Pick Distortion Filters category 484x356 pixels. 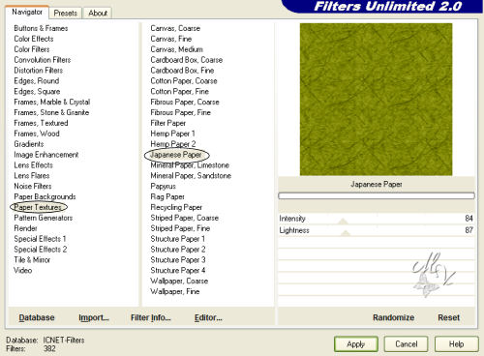click(x=39, y=71)
